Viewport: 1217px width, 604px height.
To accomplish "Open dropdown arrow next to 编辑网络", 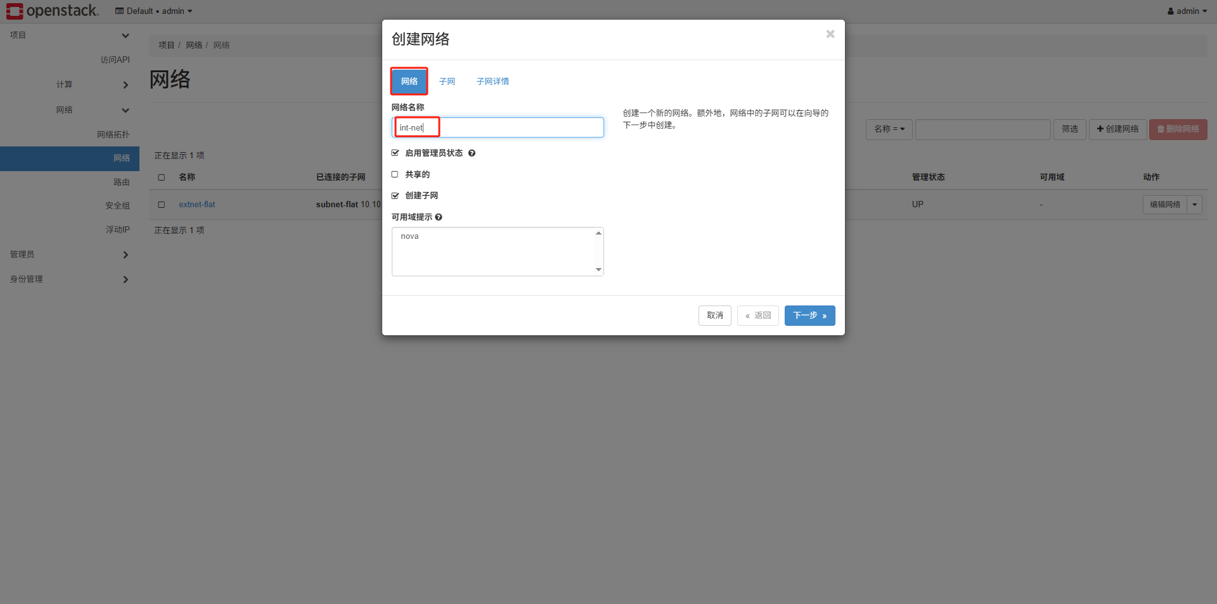I will coord(1195,205).
